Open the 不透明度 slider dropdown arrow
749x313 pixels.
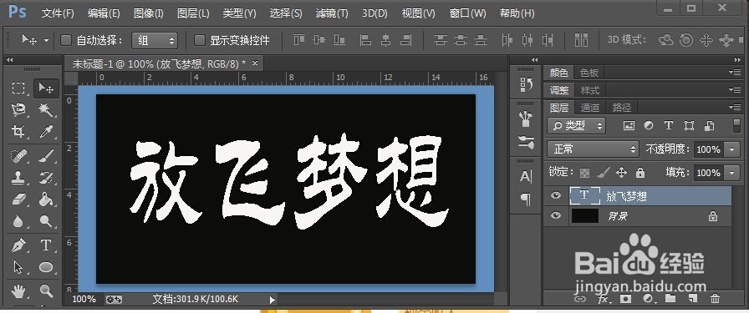tap(732, 149)
